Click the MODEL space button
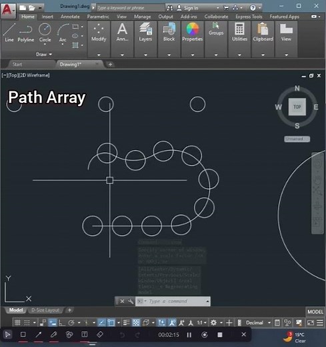326x347 pixels. (x=315, y=312)
